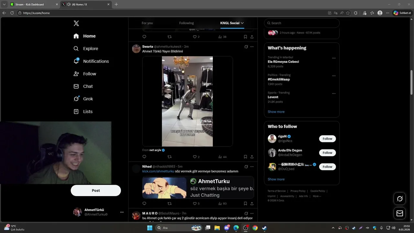This screenshot has height=233, width=414.
Task: Share the Swarts post
Action: pyautogui.click(x=252, y=157)
